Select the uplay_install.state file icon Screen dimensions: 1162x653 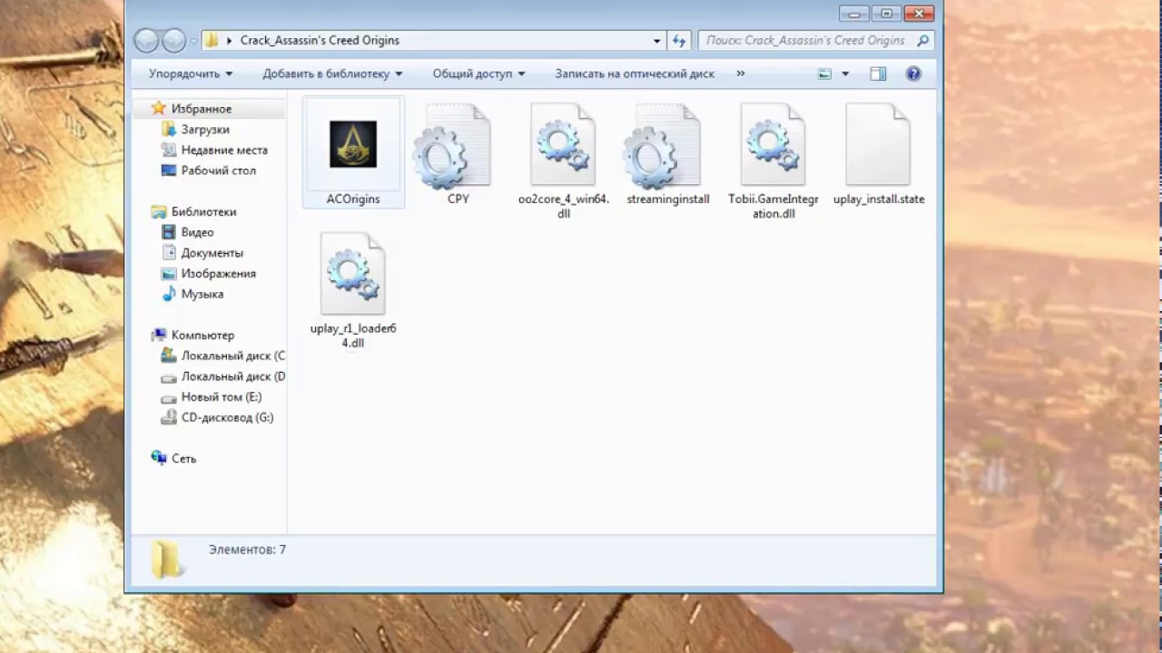(878, 145)
